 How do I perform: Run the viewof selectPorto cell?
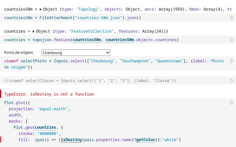[232, 61]
